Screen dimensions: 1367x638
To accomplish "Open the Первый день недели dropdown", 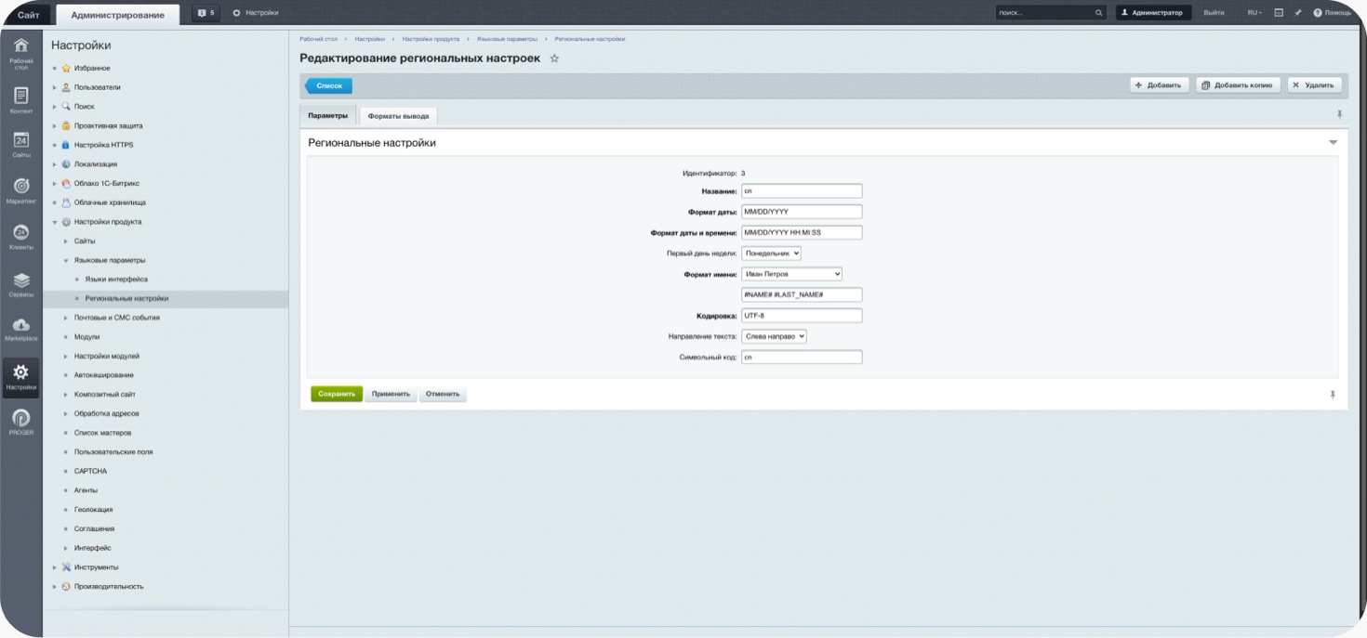I will 771,253.
